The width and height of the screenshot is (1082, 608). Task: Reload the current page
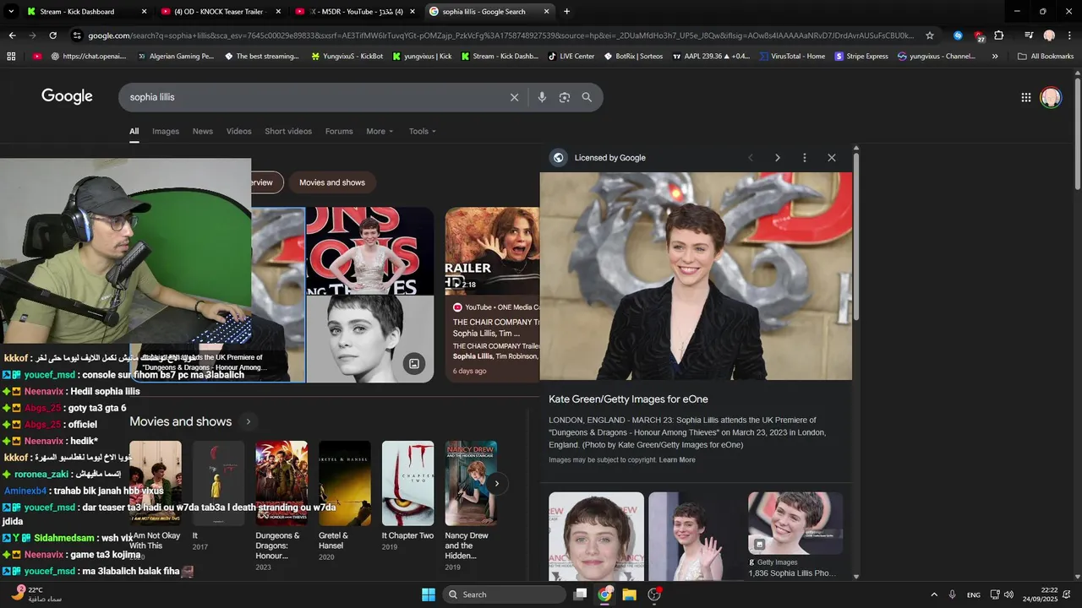pos(52,35)
